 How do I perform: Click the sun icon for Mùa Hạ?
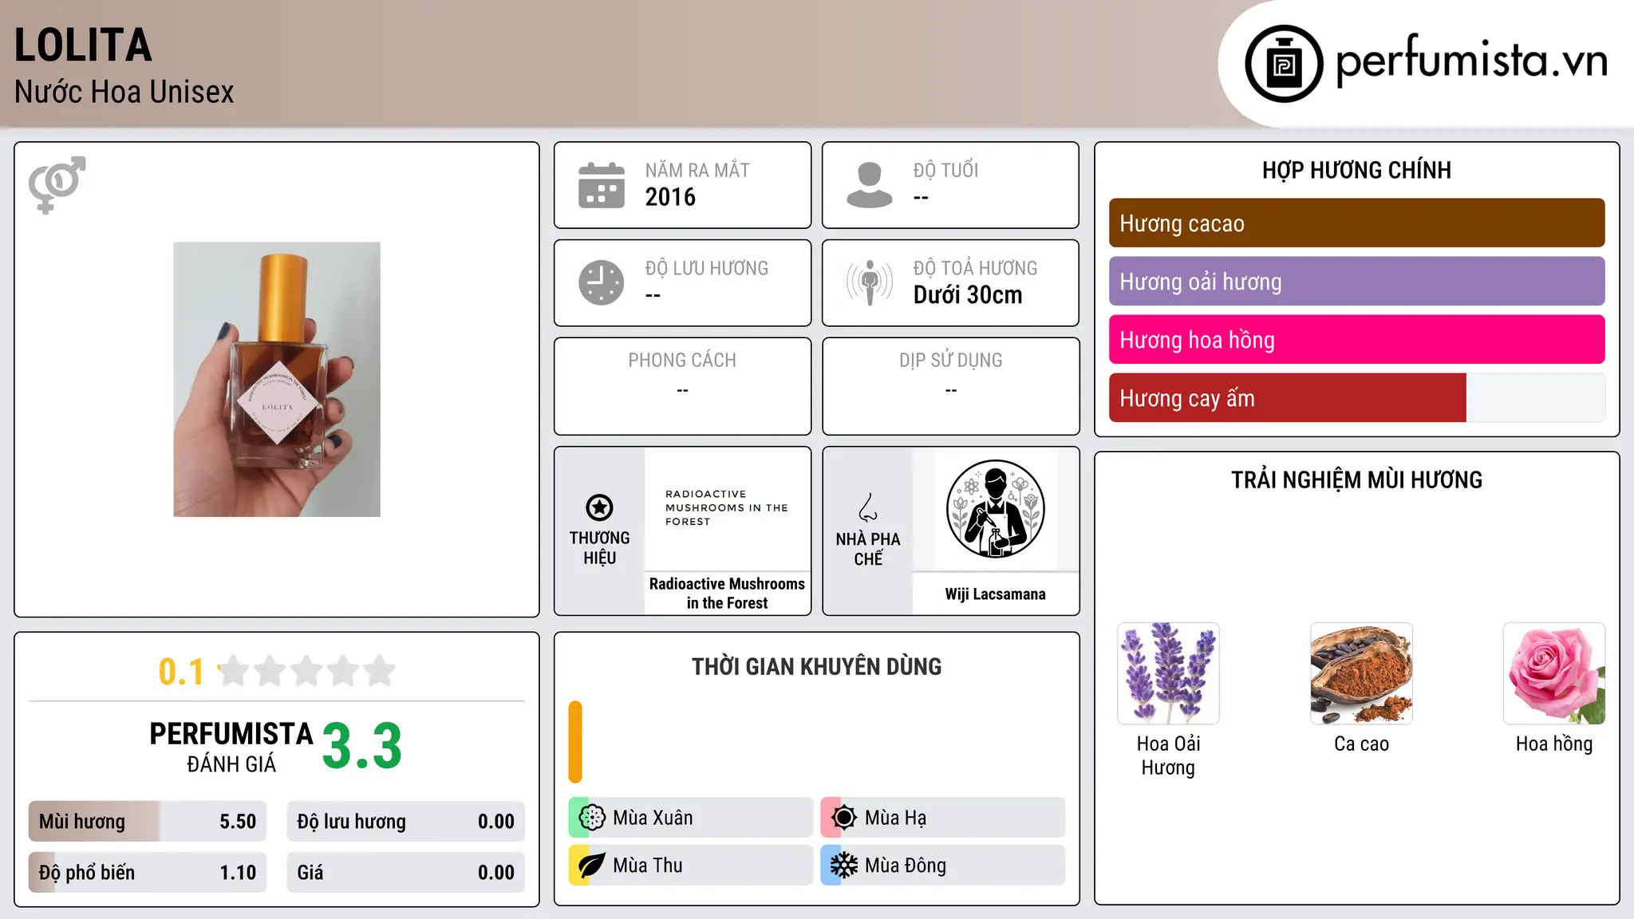(844, 818)
